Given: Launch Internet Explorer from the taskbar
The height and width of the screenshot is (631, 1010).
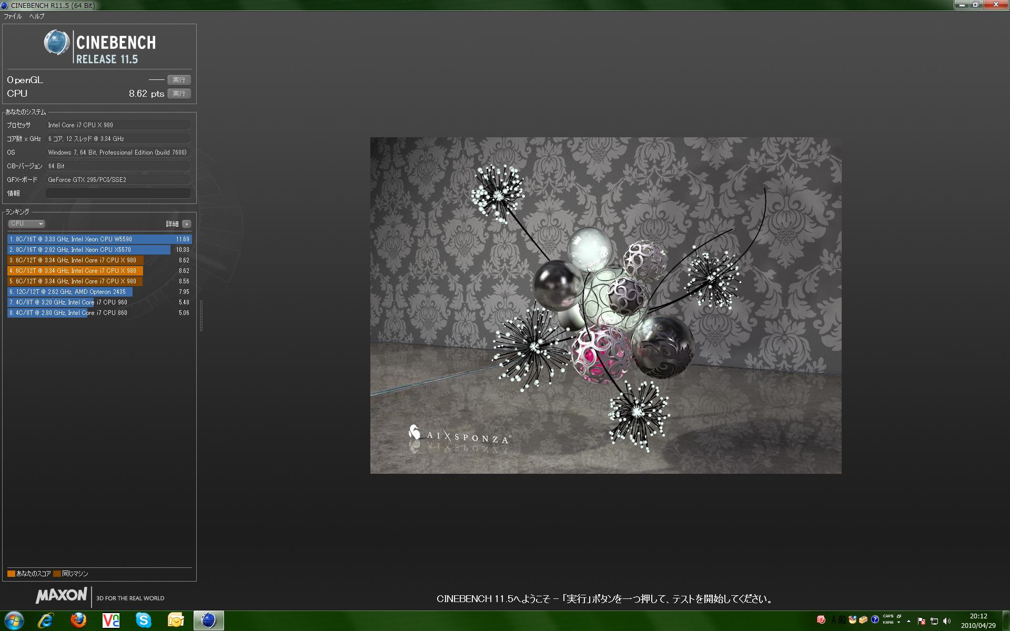Looking at the screenshot, I should tap(46, 620).
